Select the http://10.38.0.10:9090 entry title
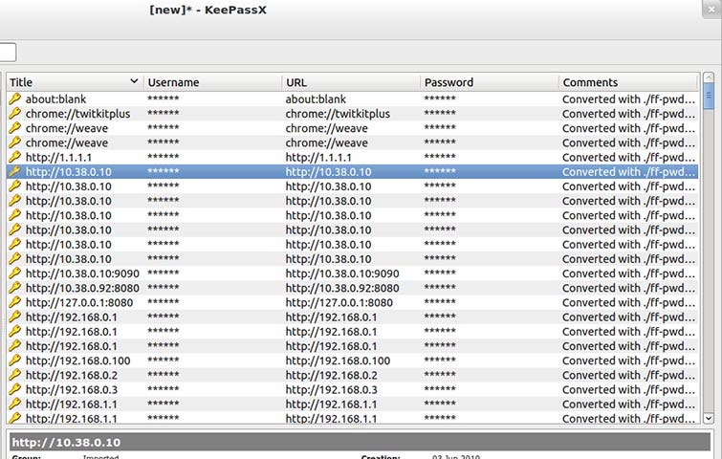 [82, 273]
